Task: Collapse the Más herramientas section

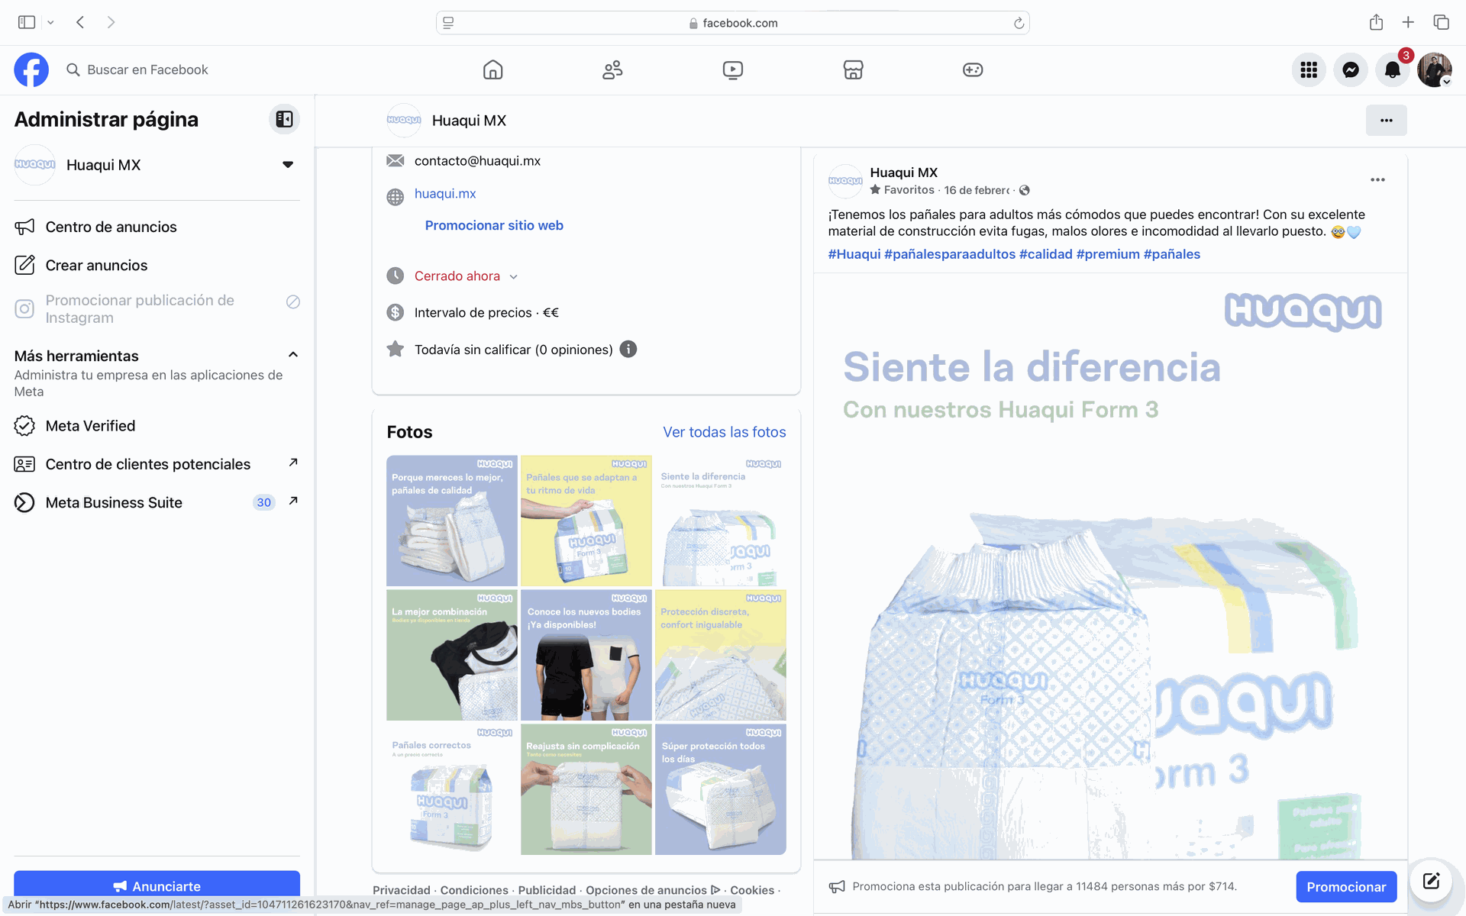Action: point(292,355)
